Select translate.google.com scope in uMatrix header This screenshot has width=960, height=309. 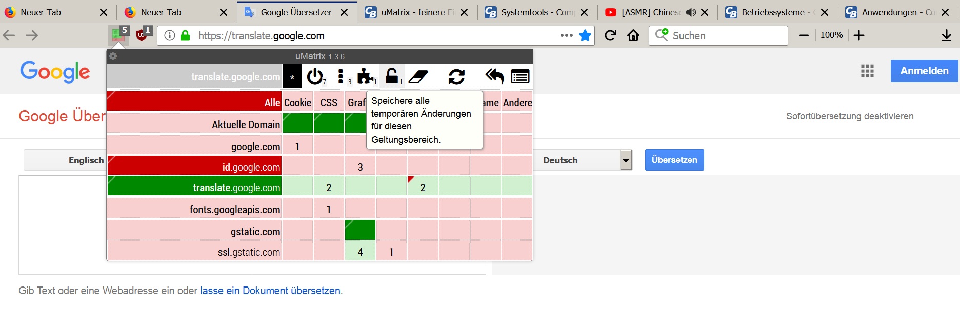click(194, 77)
